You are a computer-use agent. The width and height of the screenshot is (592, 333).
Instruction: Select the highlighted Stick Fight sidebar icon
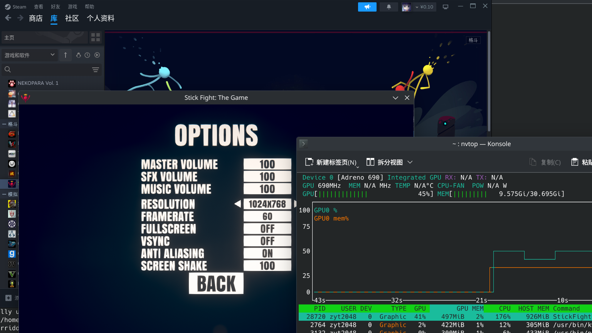[12, 184]
